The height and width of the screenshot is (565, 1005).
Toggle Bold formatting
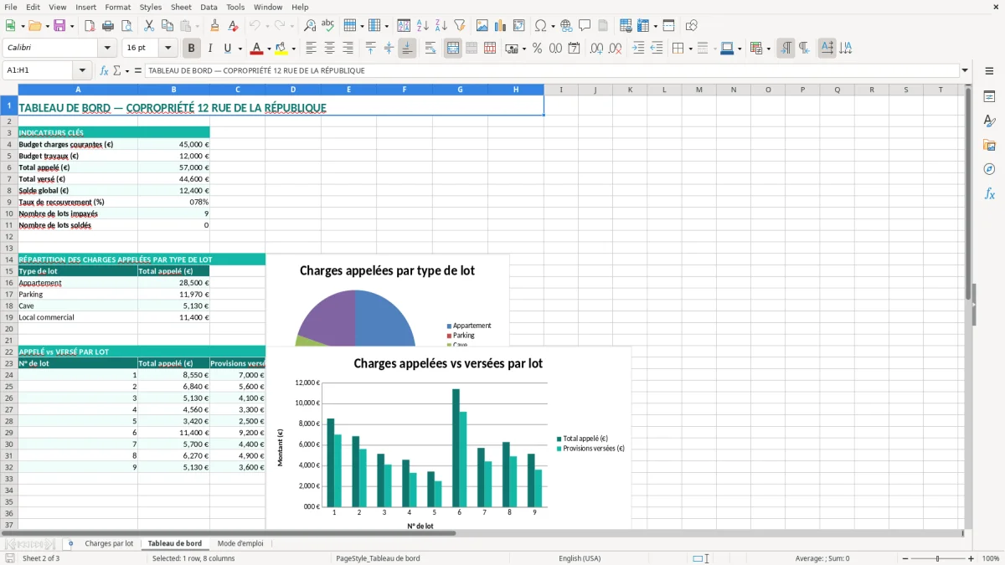(x=192, y=49)
